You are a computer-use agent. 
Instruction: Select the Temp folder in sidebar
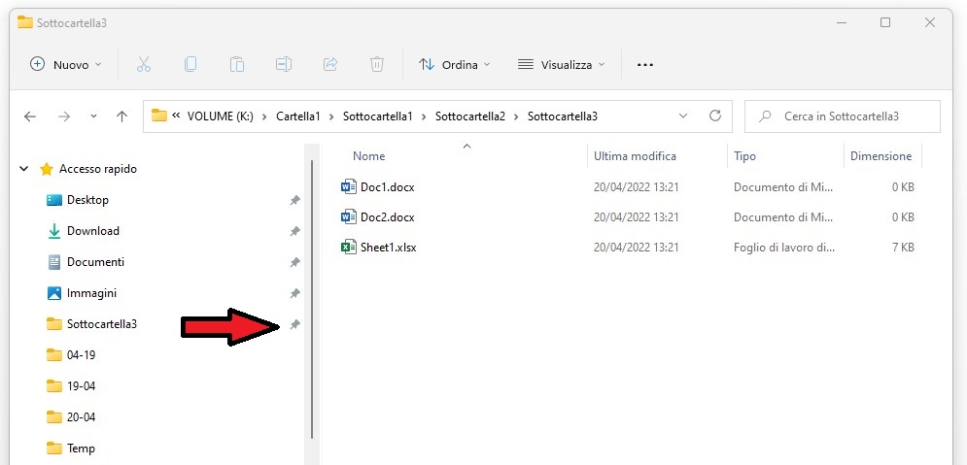coord(81,448)
